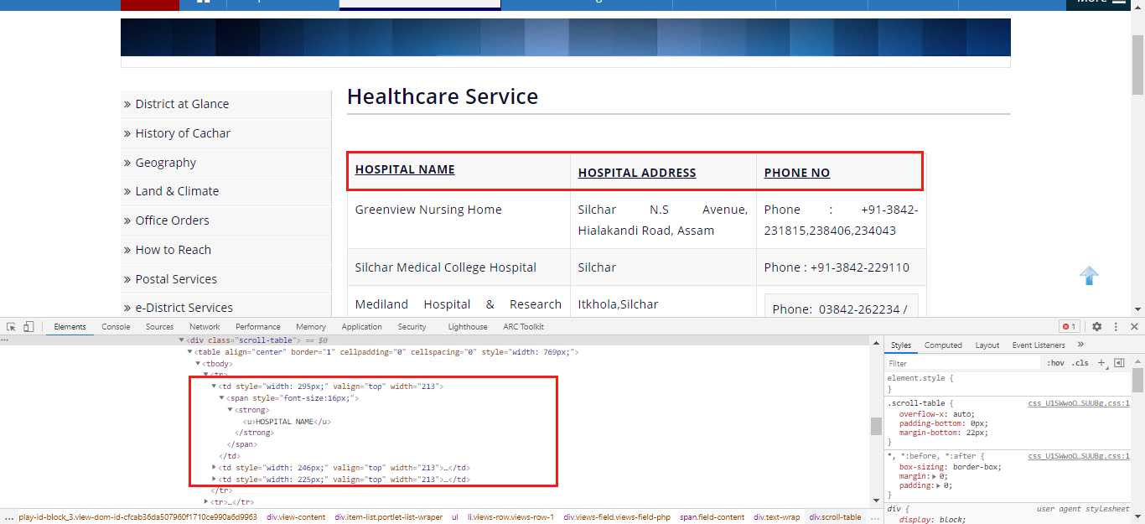This screenshot has height=524, width=1145.
Task: Select the Styles tab
Action: click(901, 345)
